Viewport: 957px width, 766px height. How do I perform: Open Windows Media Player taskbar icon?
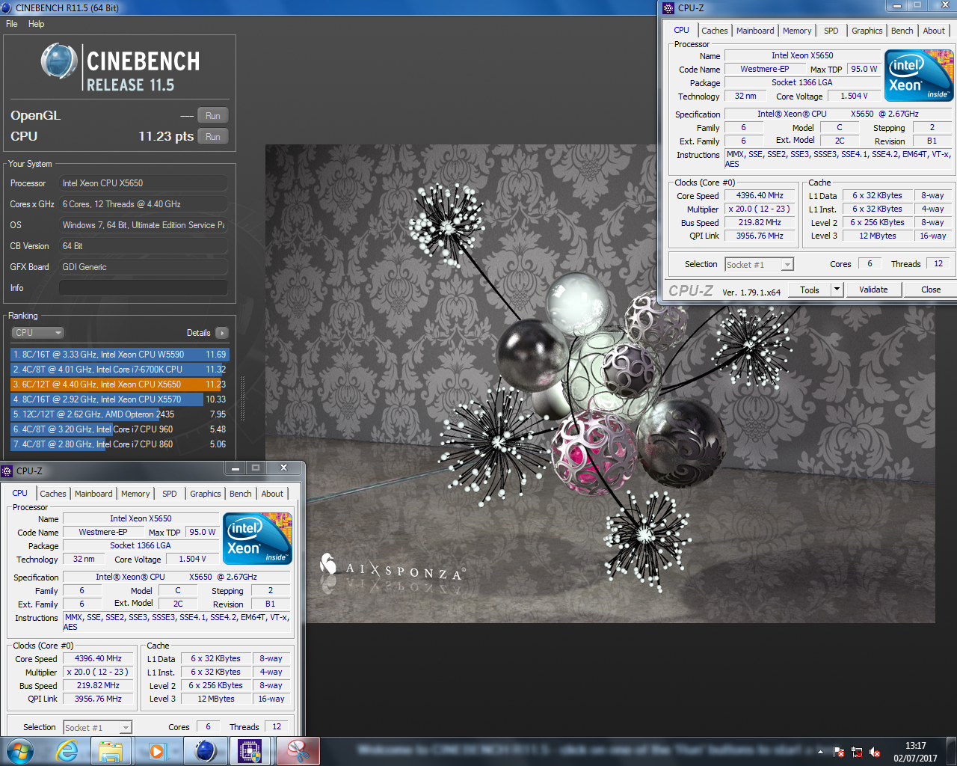157,750
